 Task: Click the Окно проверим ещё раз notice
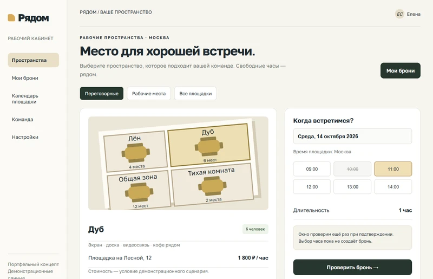click(352, 237)
